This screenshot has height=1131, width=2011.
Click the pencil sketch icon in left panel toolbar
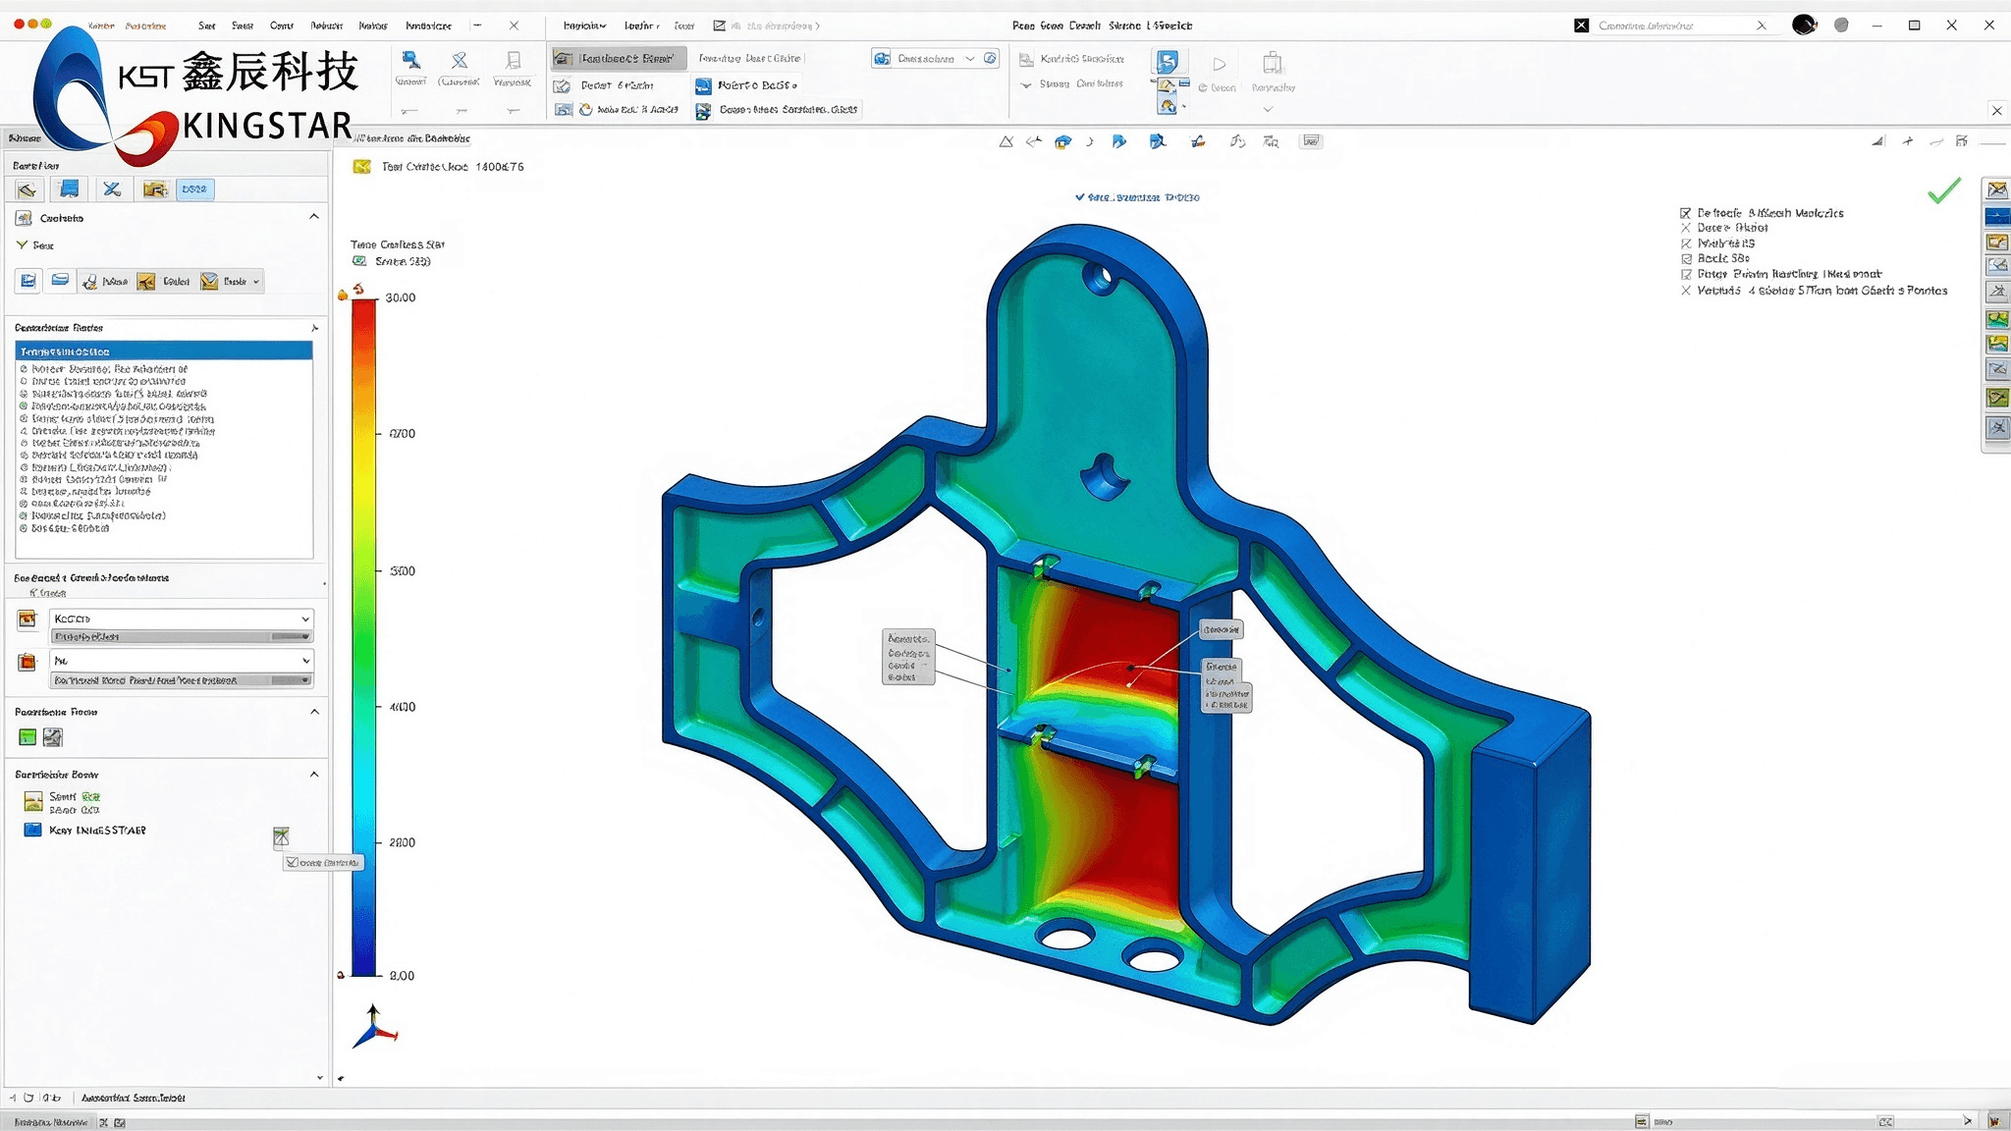27,189
